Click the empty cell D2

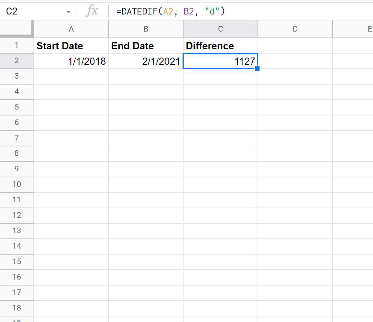pyautogui.click(x=295, y=61)
